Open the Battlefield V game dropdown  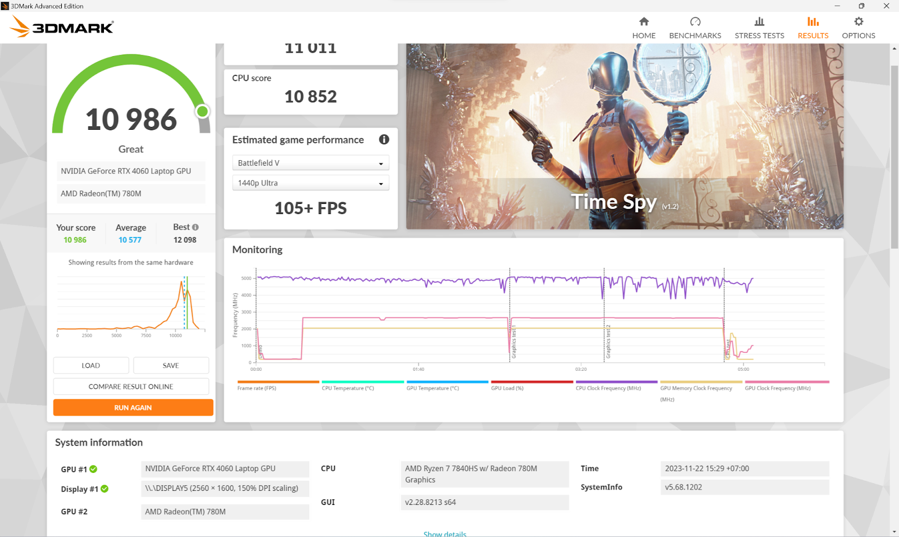click(311, 163)
